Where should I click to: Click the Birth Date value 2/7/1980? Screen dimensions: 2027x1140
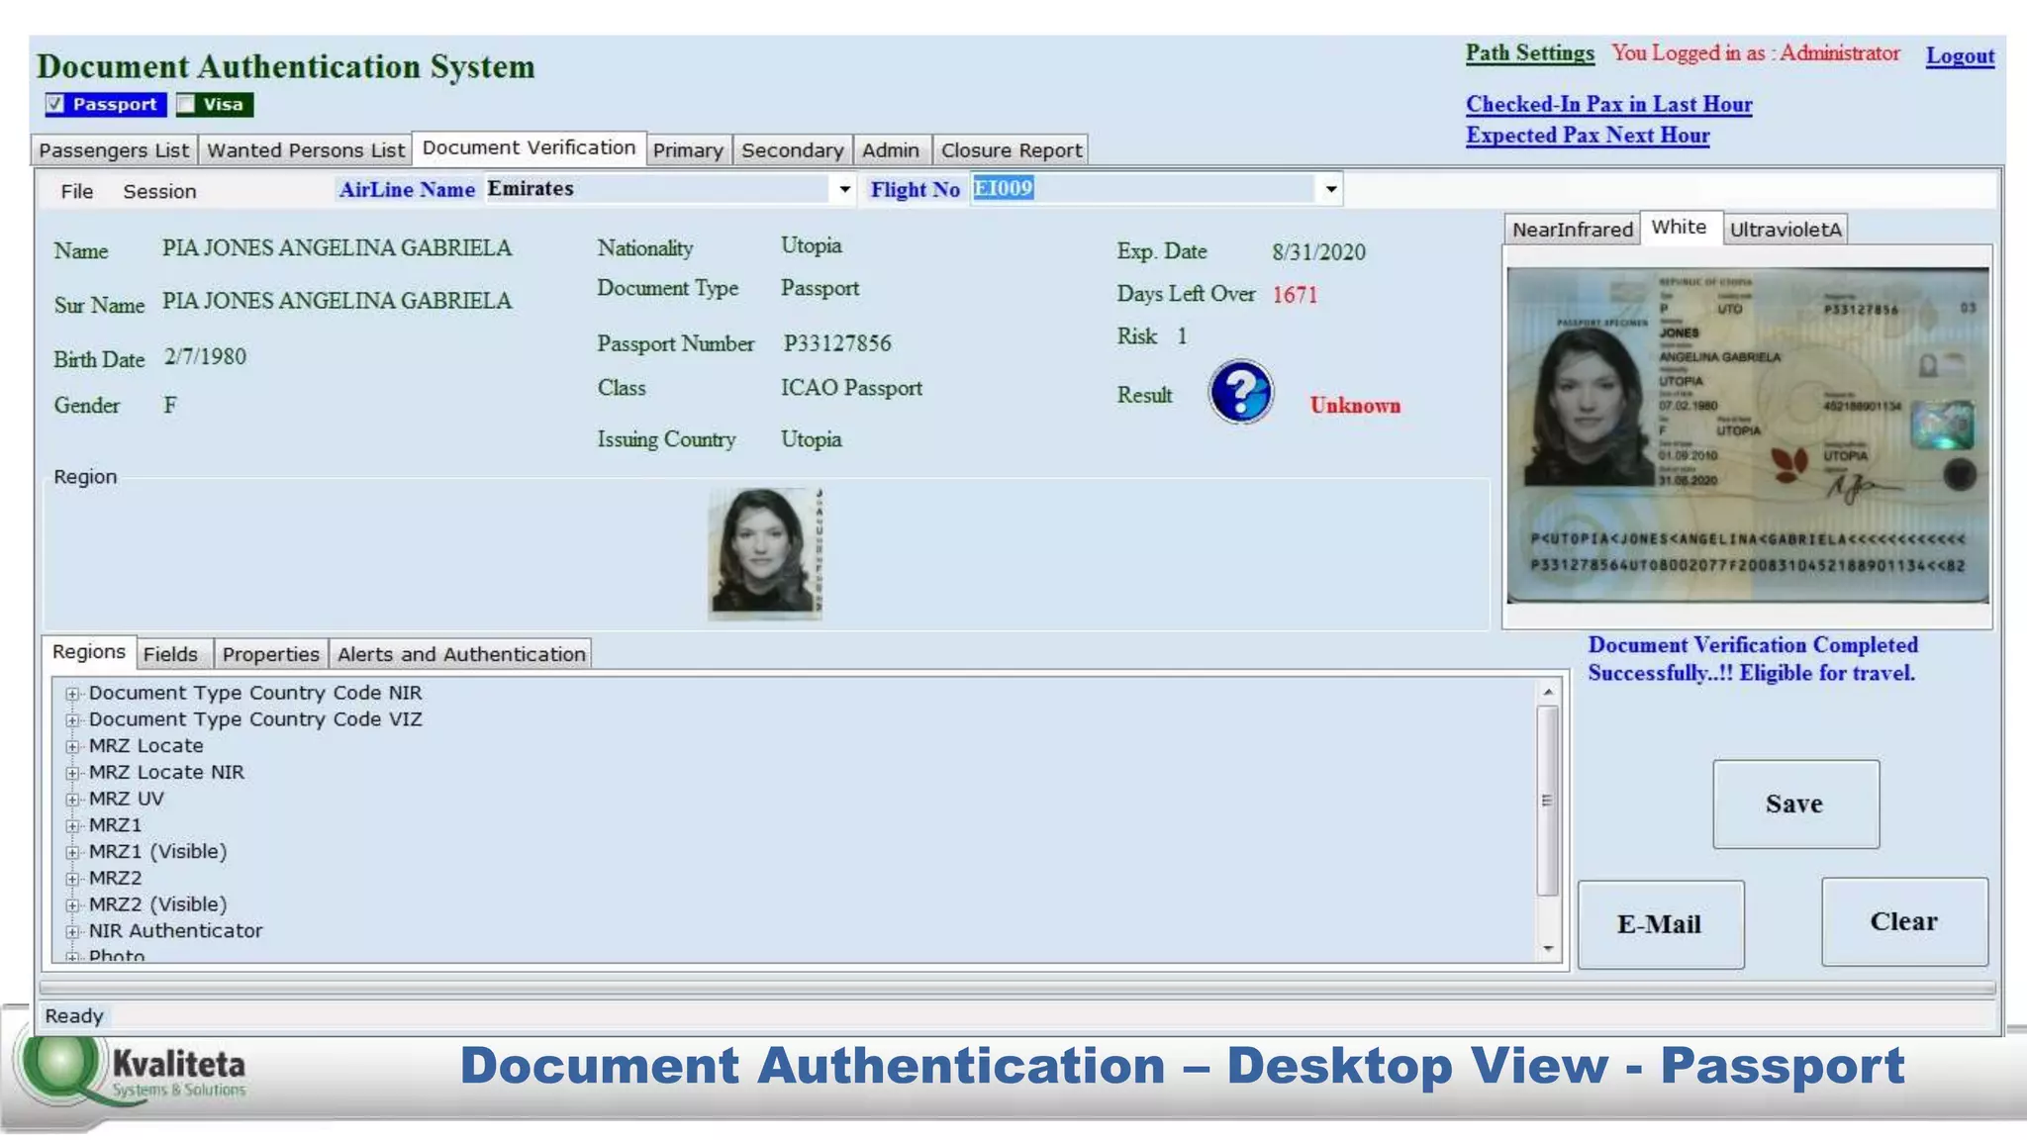[205, 356]
